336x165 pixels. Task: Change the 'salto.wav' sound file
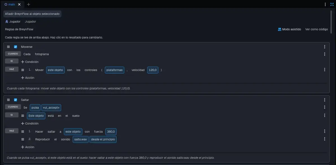coord(81,139)
